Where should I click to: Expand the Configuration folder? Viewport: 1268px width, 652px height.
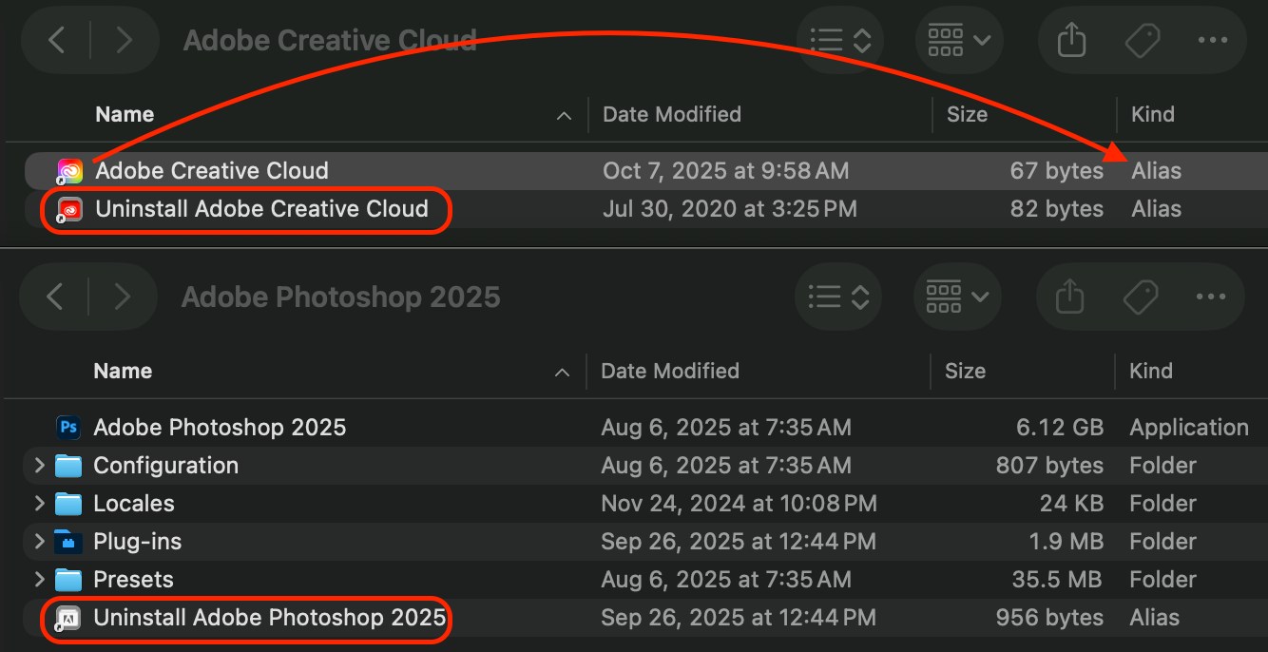point(39,466)
